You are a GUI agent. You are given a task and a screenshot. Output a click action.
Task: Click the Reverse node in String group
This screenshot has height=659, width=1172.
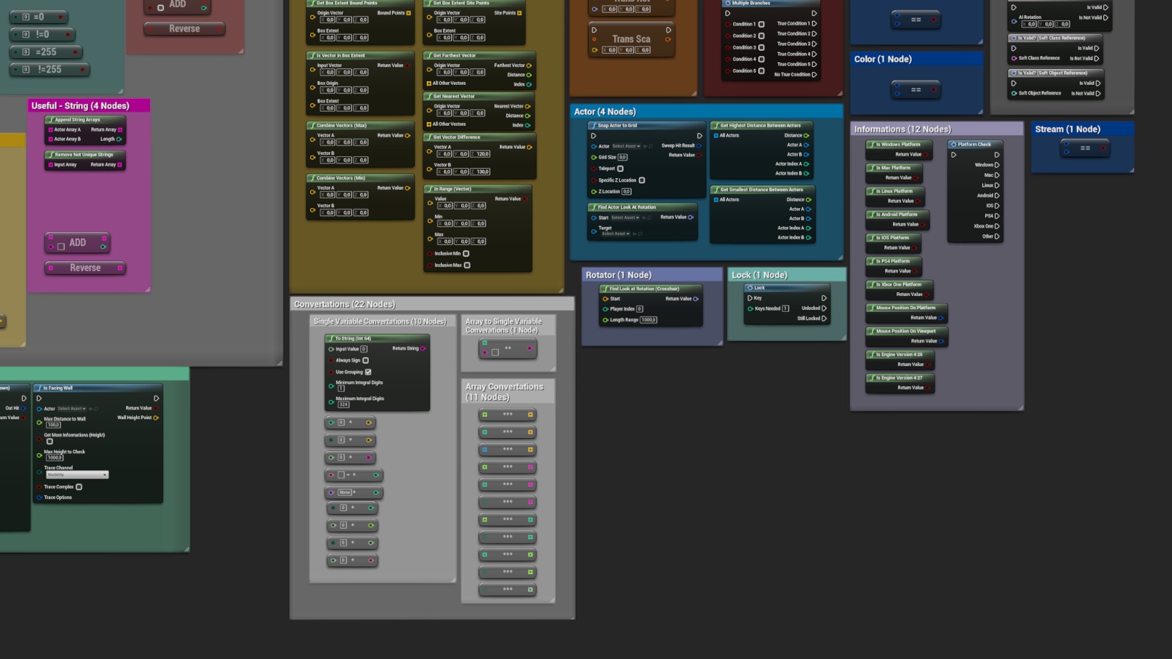(85, 268)
